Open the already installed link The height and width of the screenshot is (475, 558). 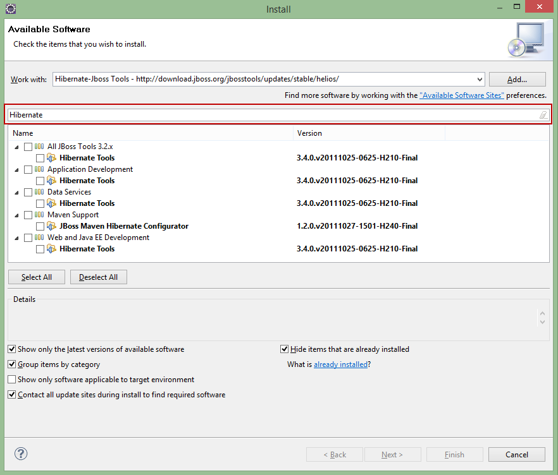[340, 364]
